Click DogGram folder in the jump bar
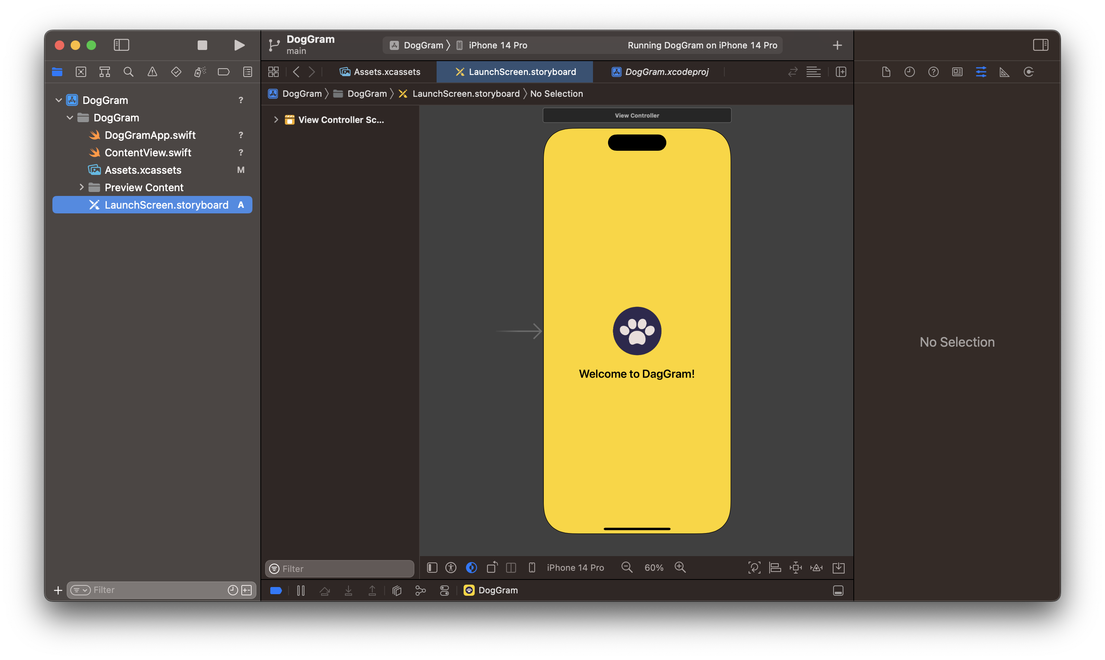Screen dimensions: 1105x660 pos(360,93)
